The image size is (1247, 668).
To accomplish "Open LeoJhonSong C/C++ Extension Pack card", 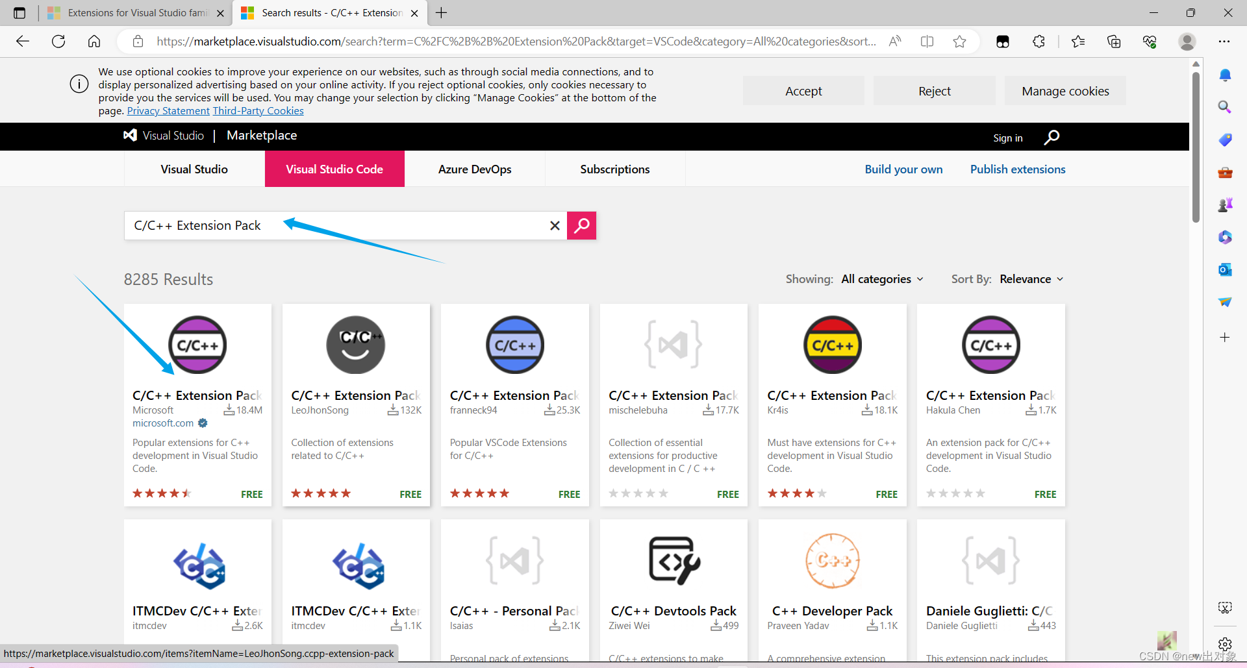I will point(356,404).
